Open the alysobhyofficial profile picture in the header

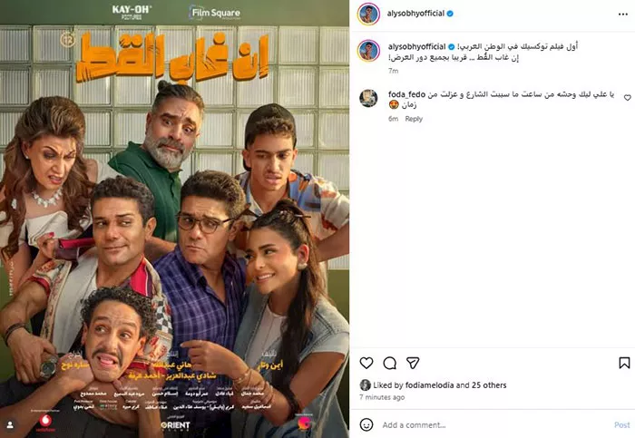point(368,15)
